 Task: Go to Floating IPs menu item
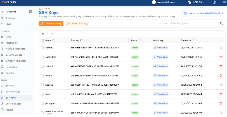[12, 43]
